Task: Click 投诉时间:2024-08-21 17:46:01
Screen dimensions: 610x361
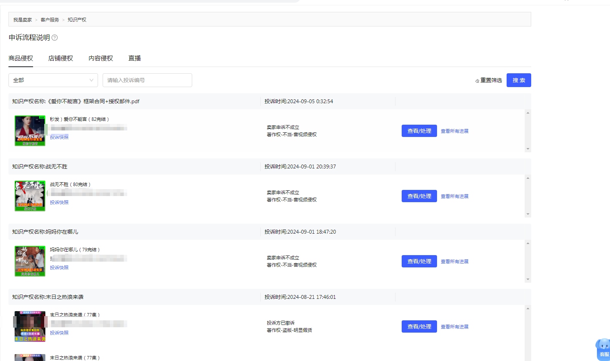Action: pyautogui.click(x=300, y=297)
